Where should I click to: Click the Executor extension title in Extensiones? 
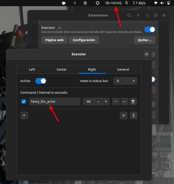[48, 28]
